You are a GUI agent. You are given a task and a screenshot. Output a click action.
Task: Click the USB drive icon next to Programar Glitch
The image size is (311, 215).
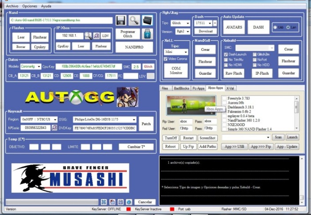(x=147, y=34)
